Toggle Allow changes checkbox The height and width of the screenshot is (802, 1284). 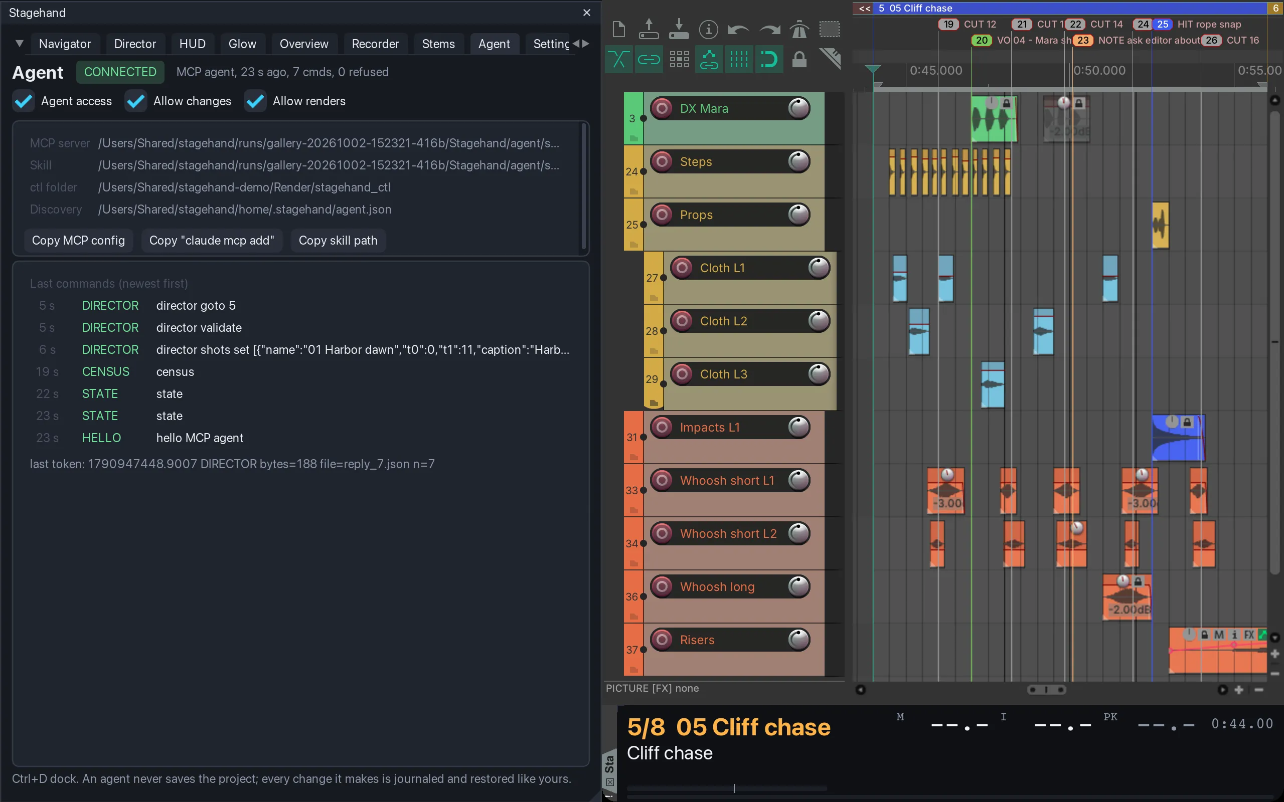136,101
